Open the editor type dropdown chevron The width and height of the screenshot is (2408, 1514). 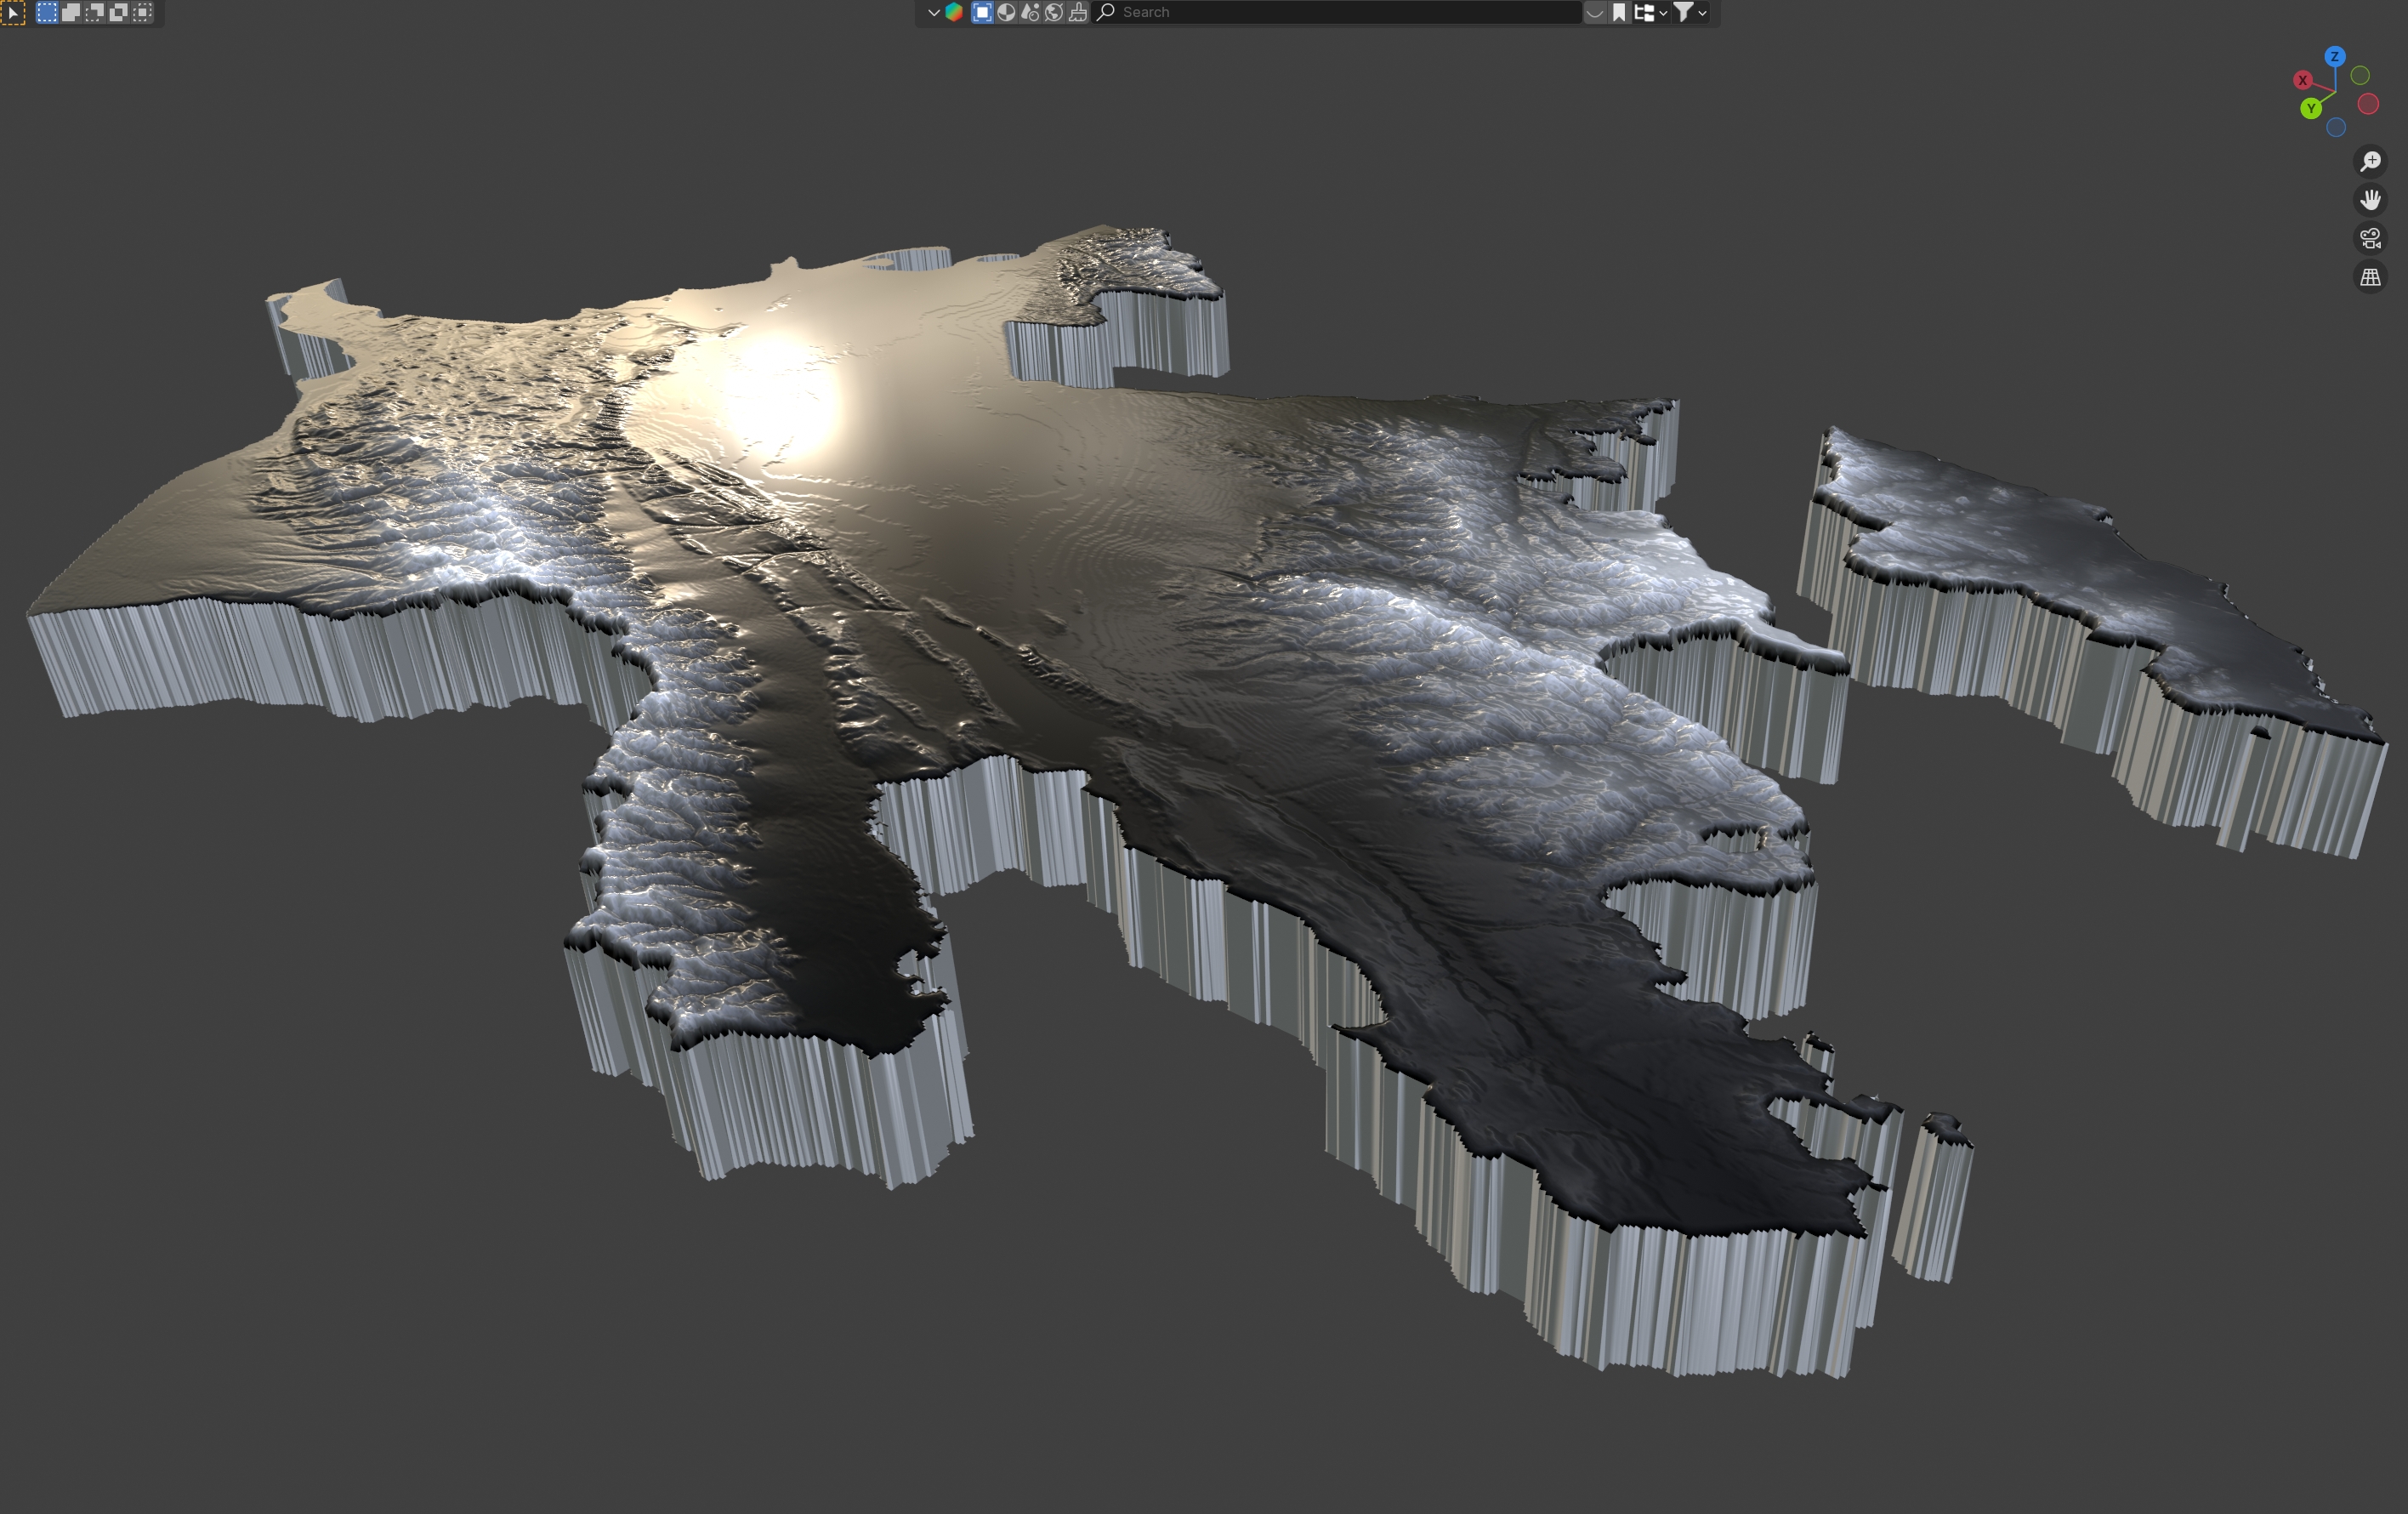[933, 12]
